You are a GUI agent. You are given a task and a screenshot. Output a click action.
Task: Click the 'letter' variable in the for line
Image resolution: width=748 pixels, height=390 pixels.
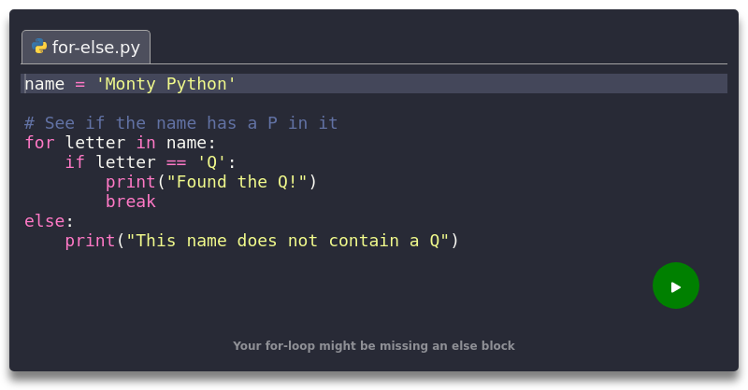tap(95, 143)
